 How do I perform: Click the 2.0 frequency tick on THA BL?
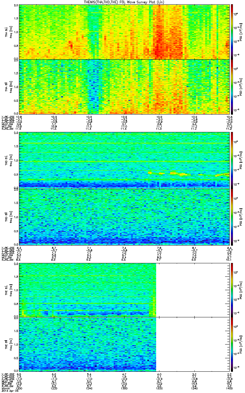(17, 6)
